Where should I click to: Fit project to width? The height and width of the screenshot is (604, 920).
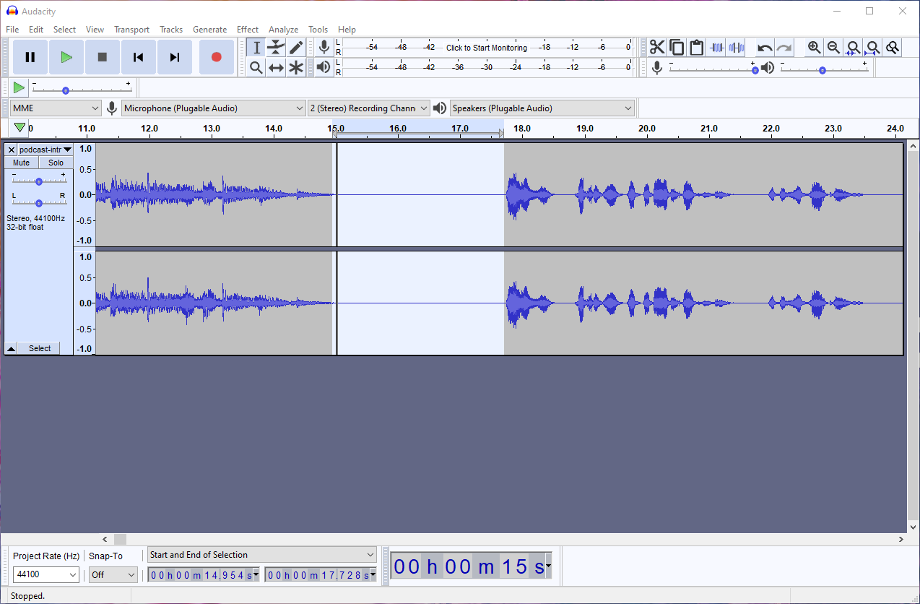pos(873,48)
